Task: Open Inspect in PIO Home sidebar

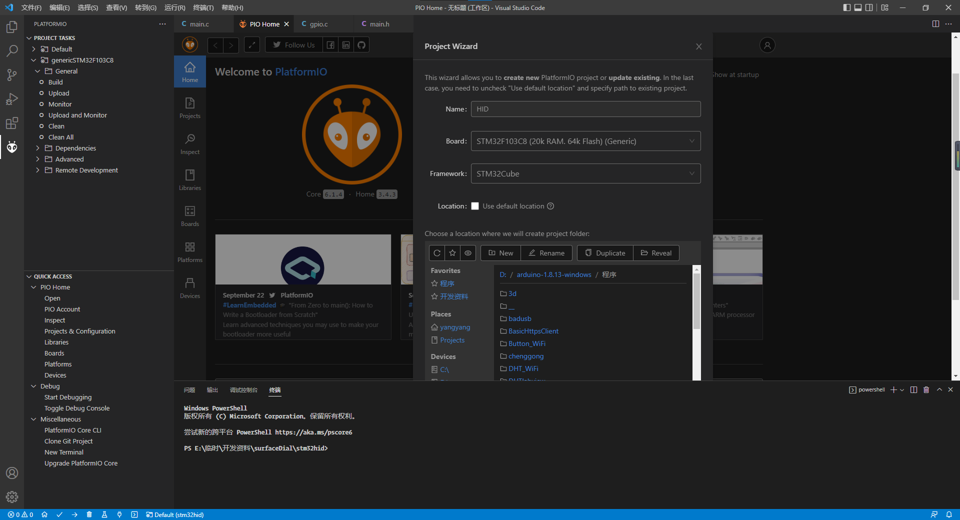Action: point(190,144)
